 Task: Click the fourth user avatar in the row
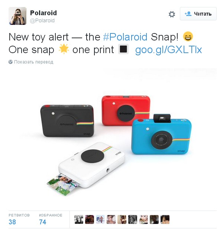coord(111,219)
